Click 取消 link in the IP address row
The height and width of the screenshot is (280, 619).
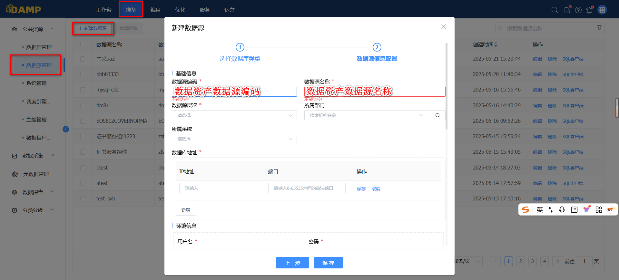pos(376,189)
